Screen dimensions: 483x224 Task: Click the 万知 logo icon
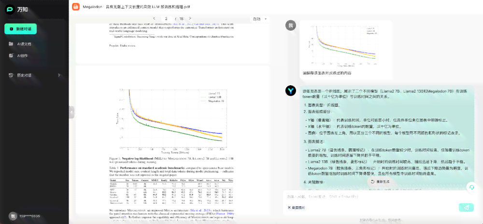coord(10,10)
